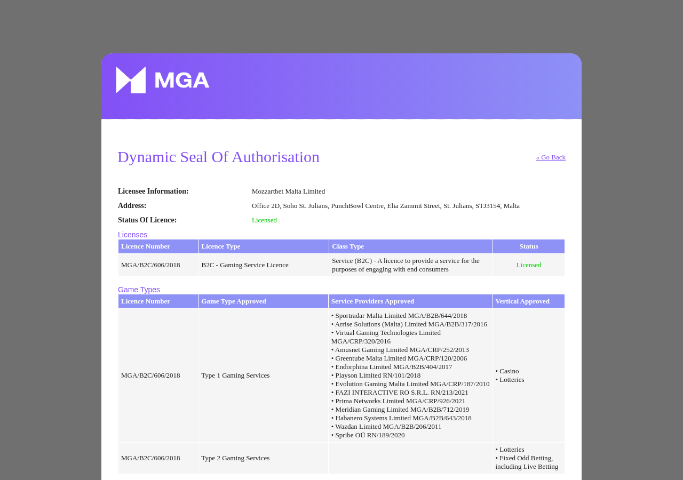Select Playson Limited RN/101/2018
Viewport: 683px width, 480px height.
376,375
